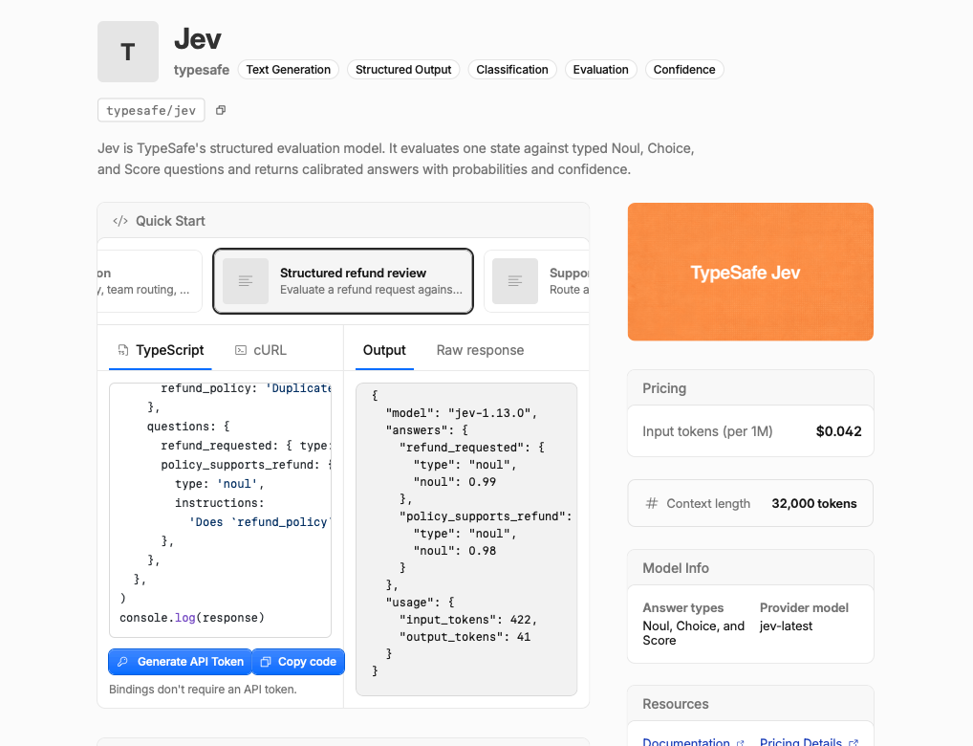Click the Noul, Choice, and Score answer types
The width and height of the screenshot is (973, 746).
click(x=693, y=633)
